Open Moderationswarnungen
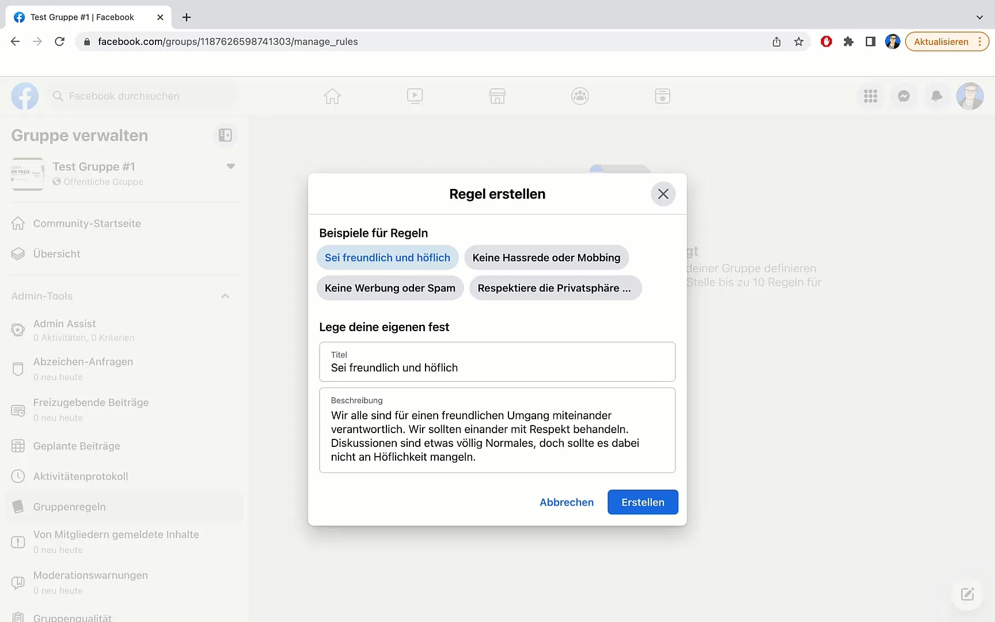The width and height of the screenshot is (995, 622). coord(124,582)
